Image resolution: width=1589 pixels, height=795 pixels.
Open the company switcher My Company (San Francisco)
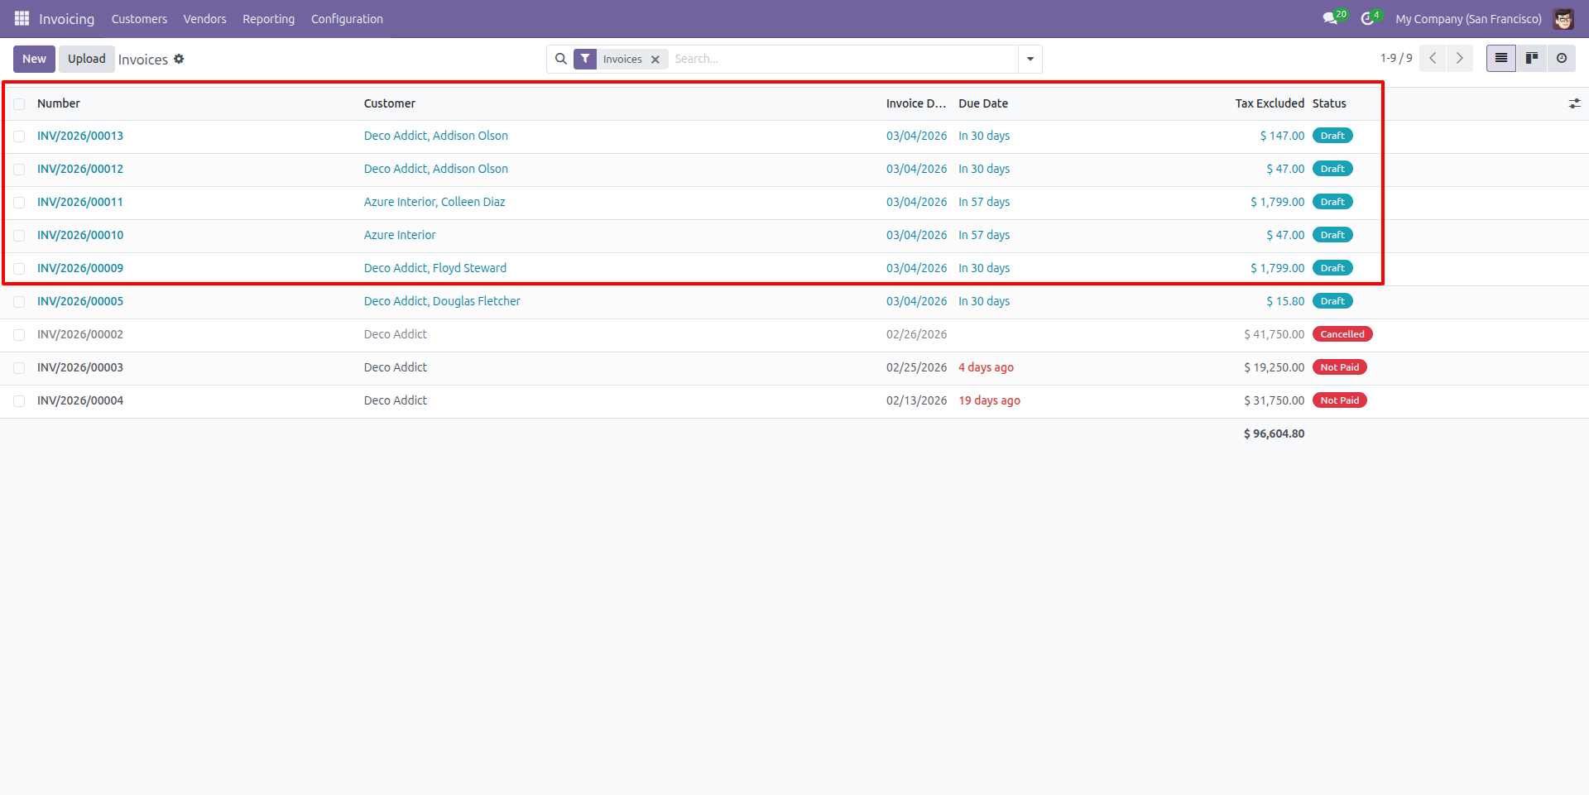click(x=1468, y=18)
